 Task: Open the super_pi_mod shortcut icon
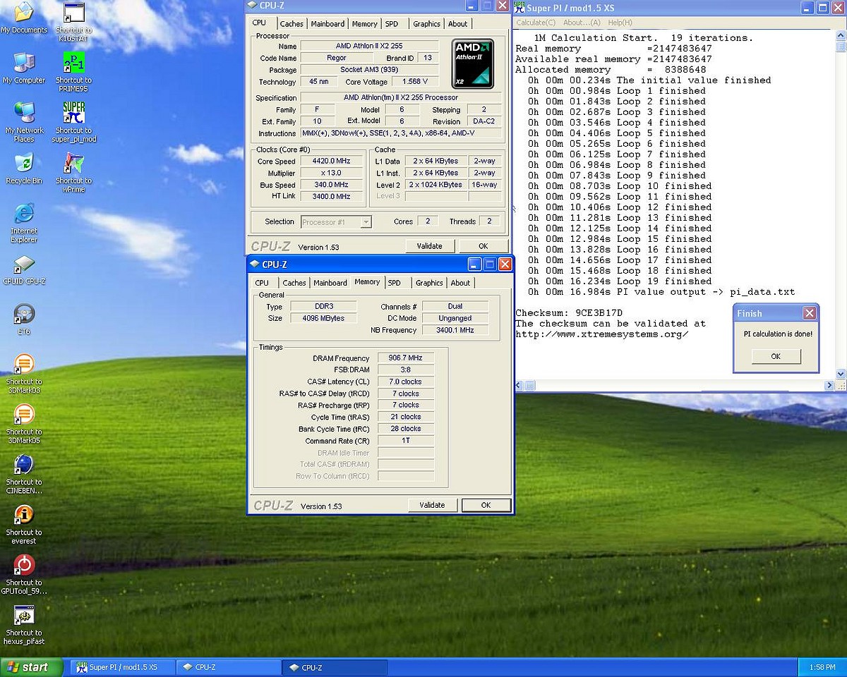point(73,112)
